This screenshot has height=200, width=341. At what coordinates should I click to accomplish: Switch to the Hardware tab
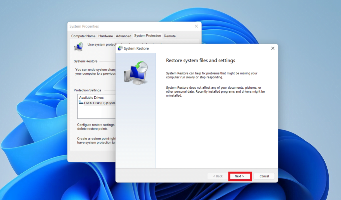coord(106,36)
